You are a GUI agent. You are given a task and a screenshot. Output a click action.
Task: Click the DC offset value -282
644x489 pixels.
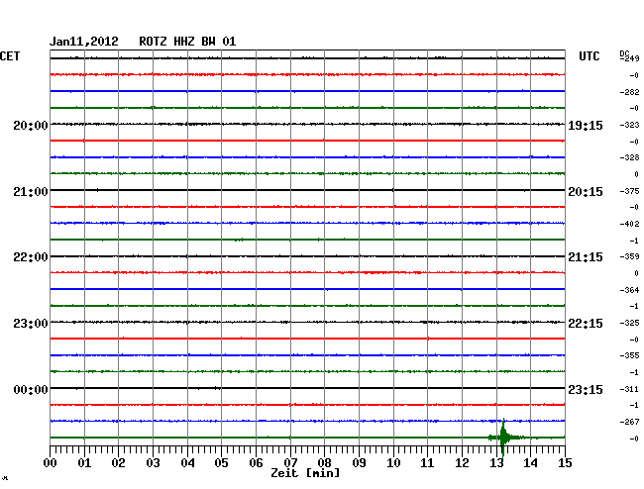[x=629, y=92]
